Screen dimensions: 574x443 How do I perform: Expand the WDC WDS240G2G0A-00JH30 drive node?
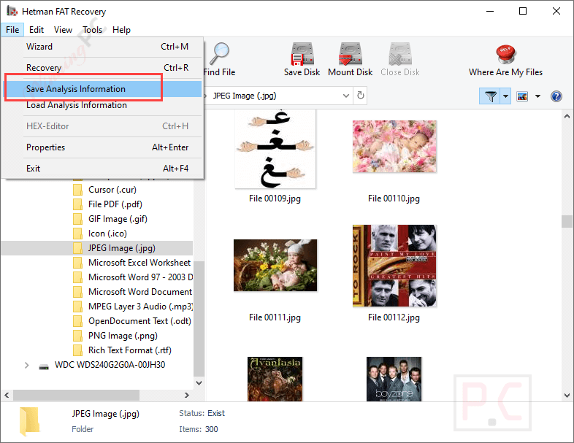(x=26, y=365)
